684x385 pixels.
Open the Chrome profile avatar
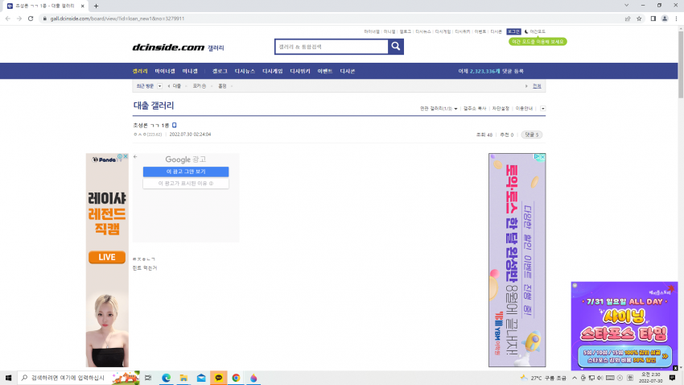665,19
